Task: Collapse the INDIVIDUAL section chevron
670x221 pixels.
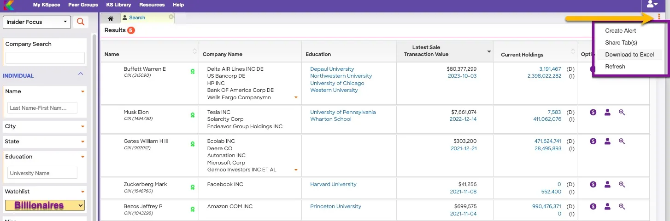Action: click(81, 74)
